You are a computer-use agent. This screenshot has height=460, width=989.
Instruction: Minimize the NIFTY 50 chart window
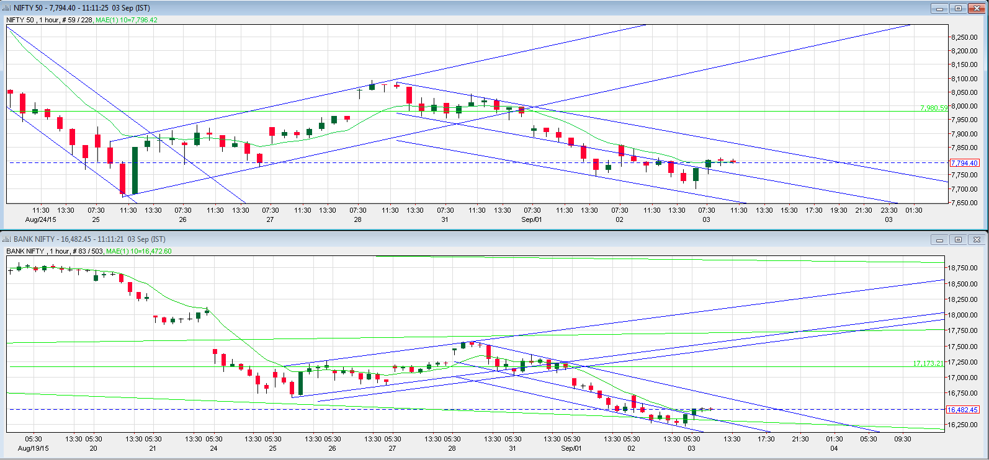pyautogui.click(x=939, y=8)
